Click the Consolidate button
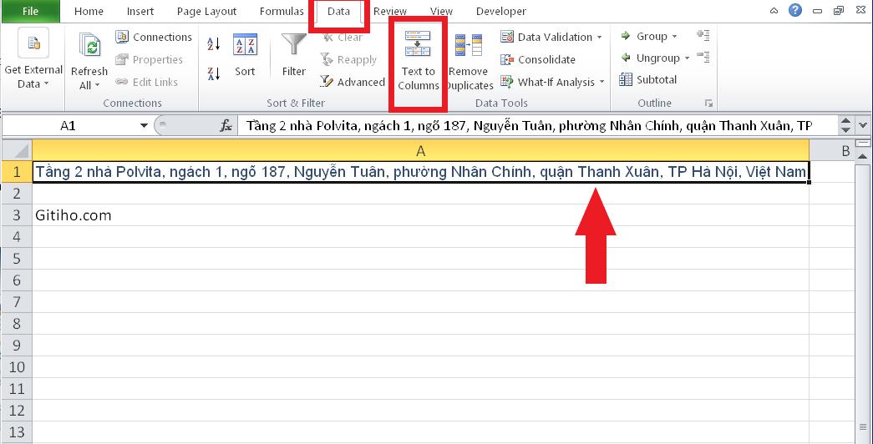Screen dimensions: 873x444 point(538,59)
